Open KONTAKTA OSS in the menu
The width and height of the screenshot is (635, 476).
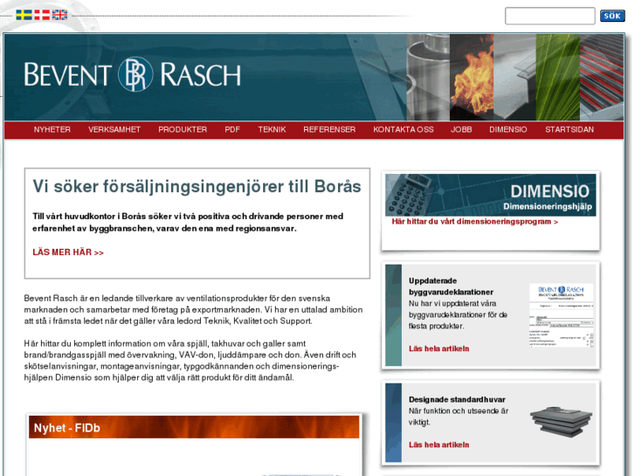(x=404, y=129)
